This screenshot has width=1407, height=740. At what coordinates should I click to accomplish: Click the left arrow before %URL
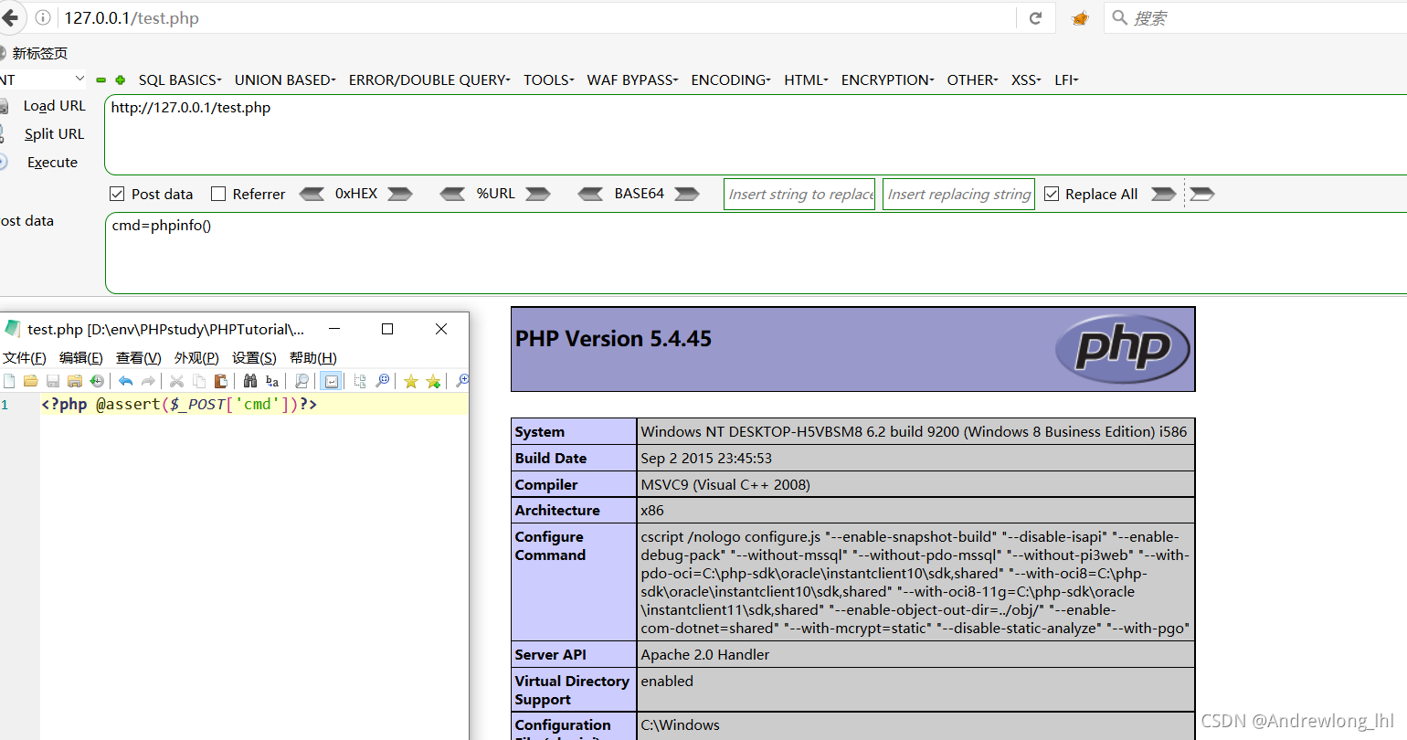pos(452,194)
